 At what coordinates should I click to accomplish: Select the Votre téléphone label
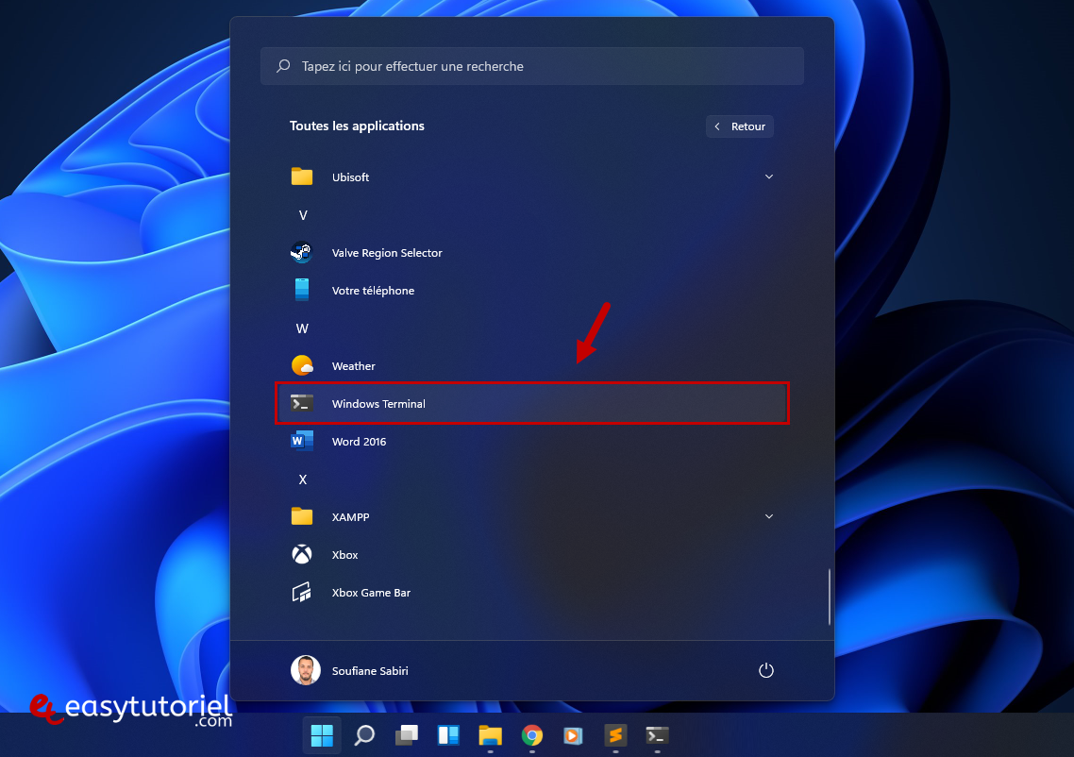pyautogui.click(x=374, y=291)
